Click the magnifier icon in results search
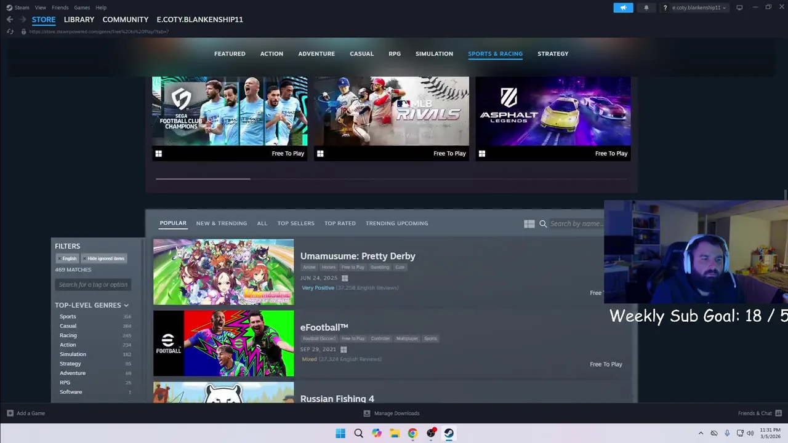The image size is (788, 443). click(x=543, y=224)
